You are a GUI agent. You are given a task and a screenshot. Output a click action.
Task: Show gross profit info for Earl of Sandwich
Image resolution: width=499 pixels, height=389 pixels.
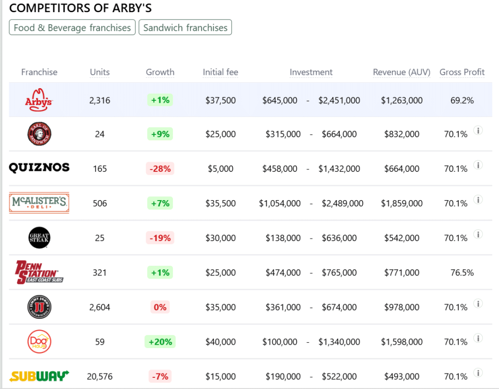[x=478, y=130]
